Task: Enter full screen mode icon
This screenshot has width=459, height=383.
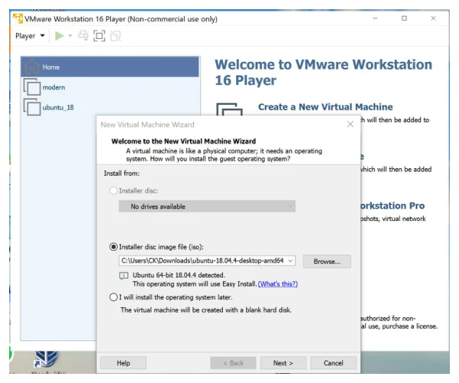Action: pyautogui.click(x=99, y=36)
